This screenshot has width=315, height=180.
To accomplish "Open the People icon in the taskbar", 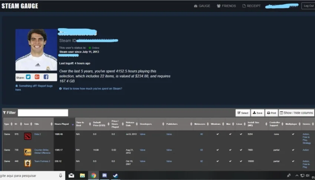I will point(289,176).
